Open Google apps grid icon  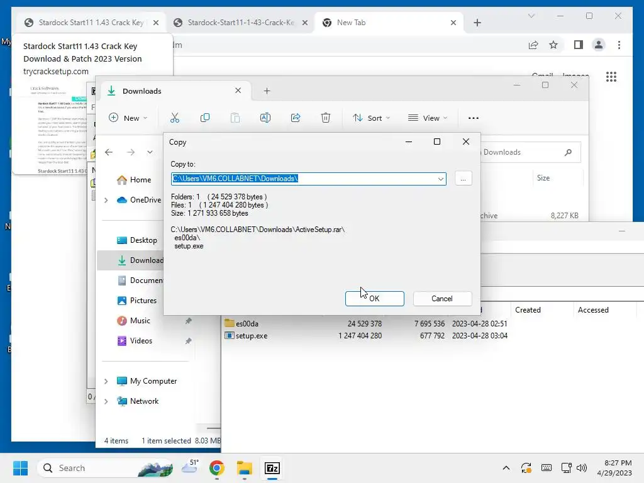(x=611, y=77)
